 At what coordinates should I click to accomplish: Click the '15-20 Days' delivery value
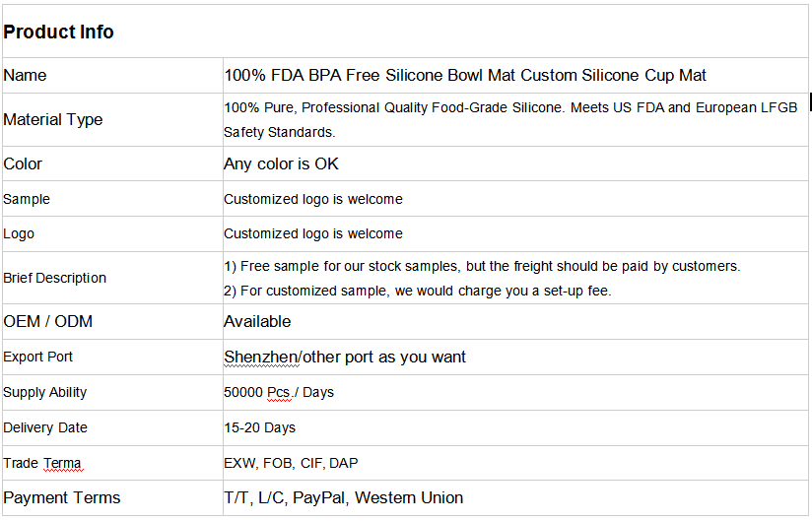point(260,427)
